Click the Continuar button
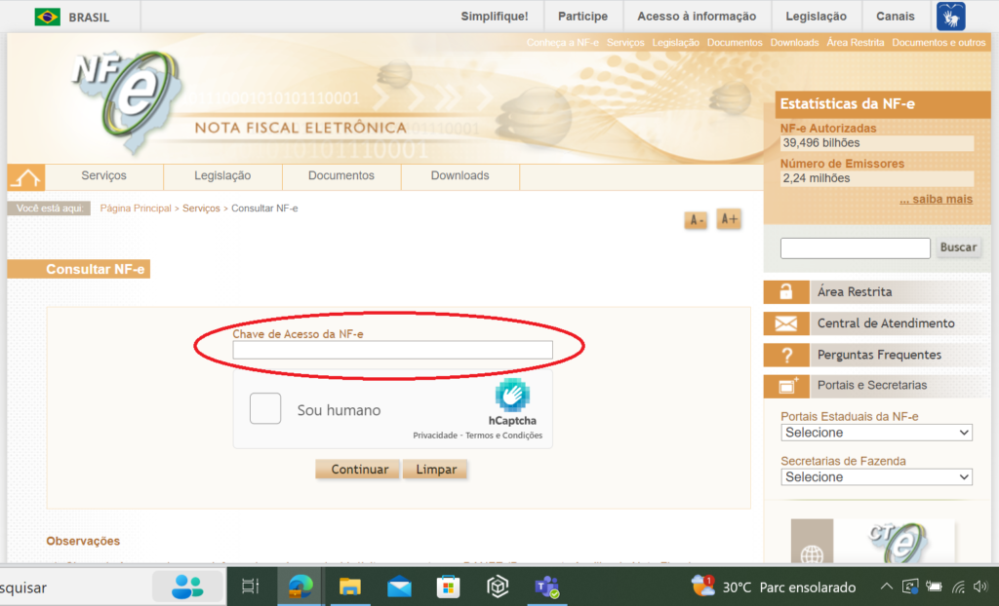Image resolution: width=999 pixels, height=606 pixels. click(359, 470)
